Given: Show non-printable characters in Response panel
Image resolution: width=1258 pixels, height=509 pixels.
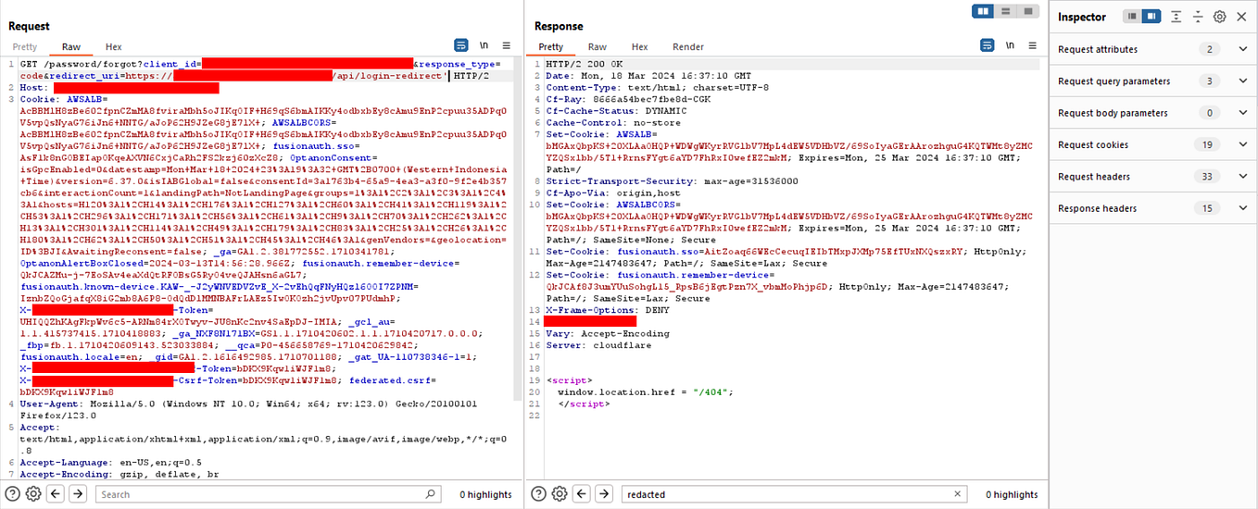Looking at the screenshot, I should click(1010, 44).
